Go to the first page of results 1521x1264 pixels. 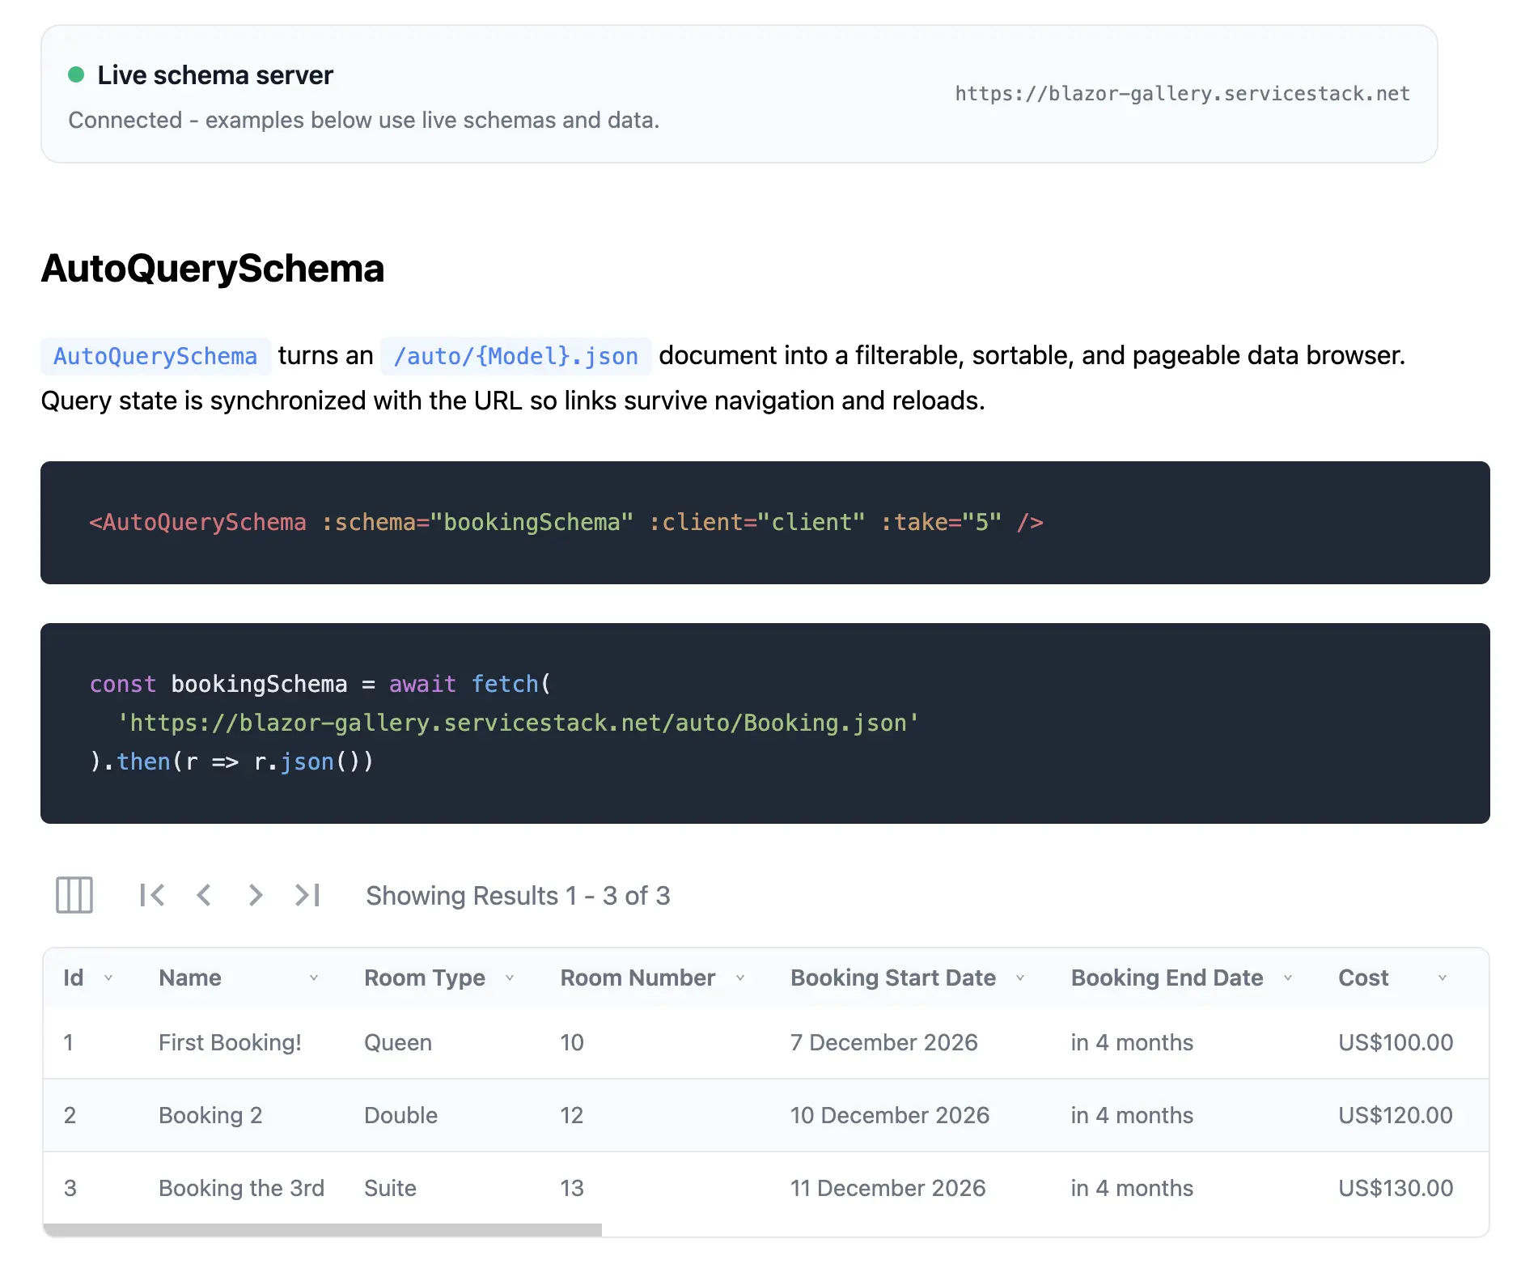click(x=152, y=895)
